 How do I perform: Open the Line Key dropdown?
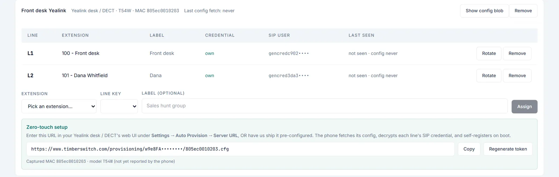pyautogui.click(x=119, y=106)
